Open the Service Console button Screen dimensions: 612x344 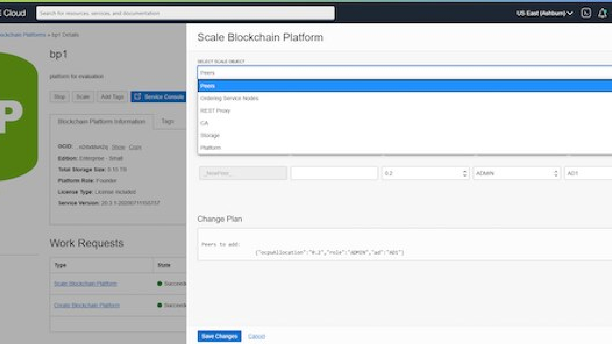(x=159, y=97)
